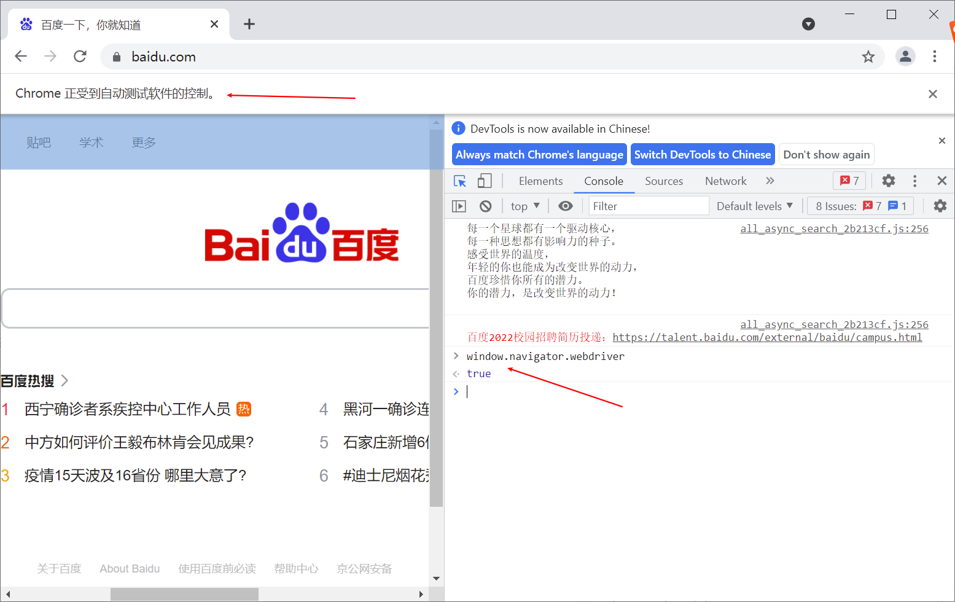
Task: Open the 贴吧 nav link
Action: pyautogui.click(x=39, y=143)
